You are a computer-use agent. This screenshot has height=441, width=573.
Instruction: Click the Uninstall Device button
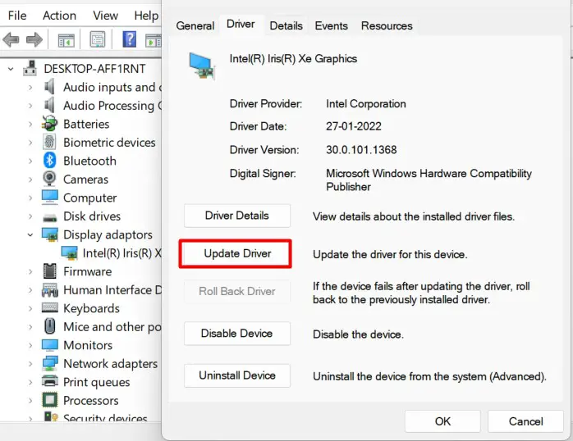point(237,375)
